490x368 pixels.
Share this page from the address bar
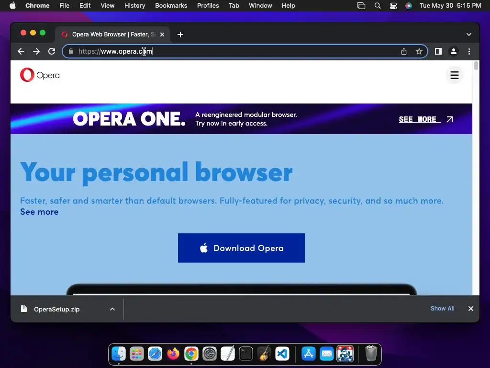pos(404,51)
